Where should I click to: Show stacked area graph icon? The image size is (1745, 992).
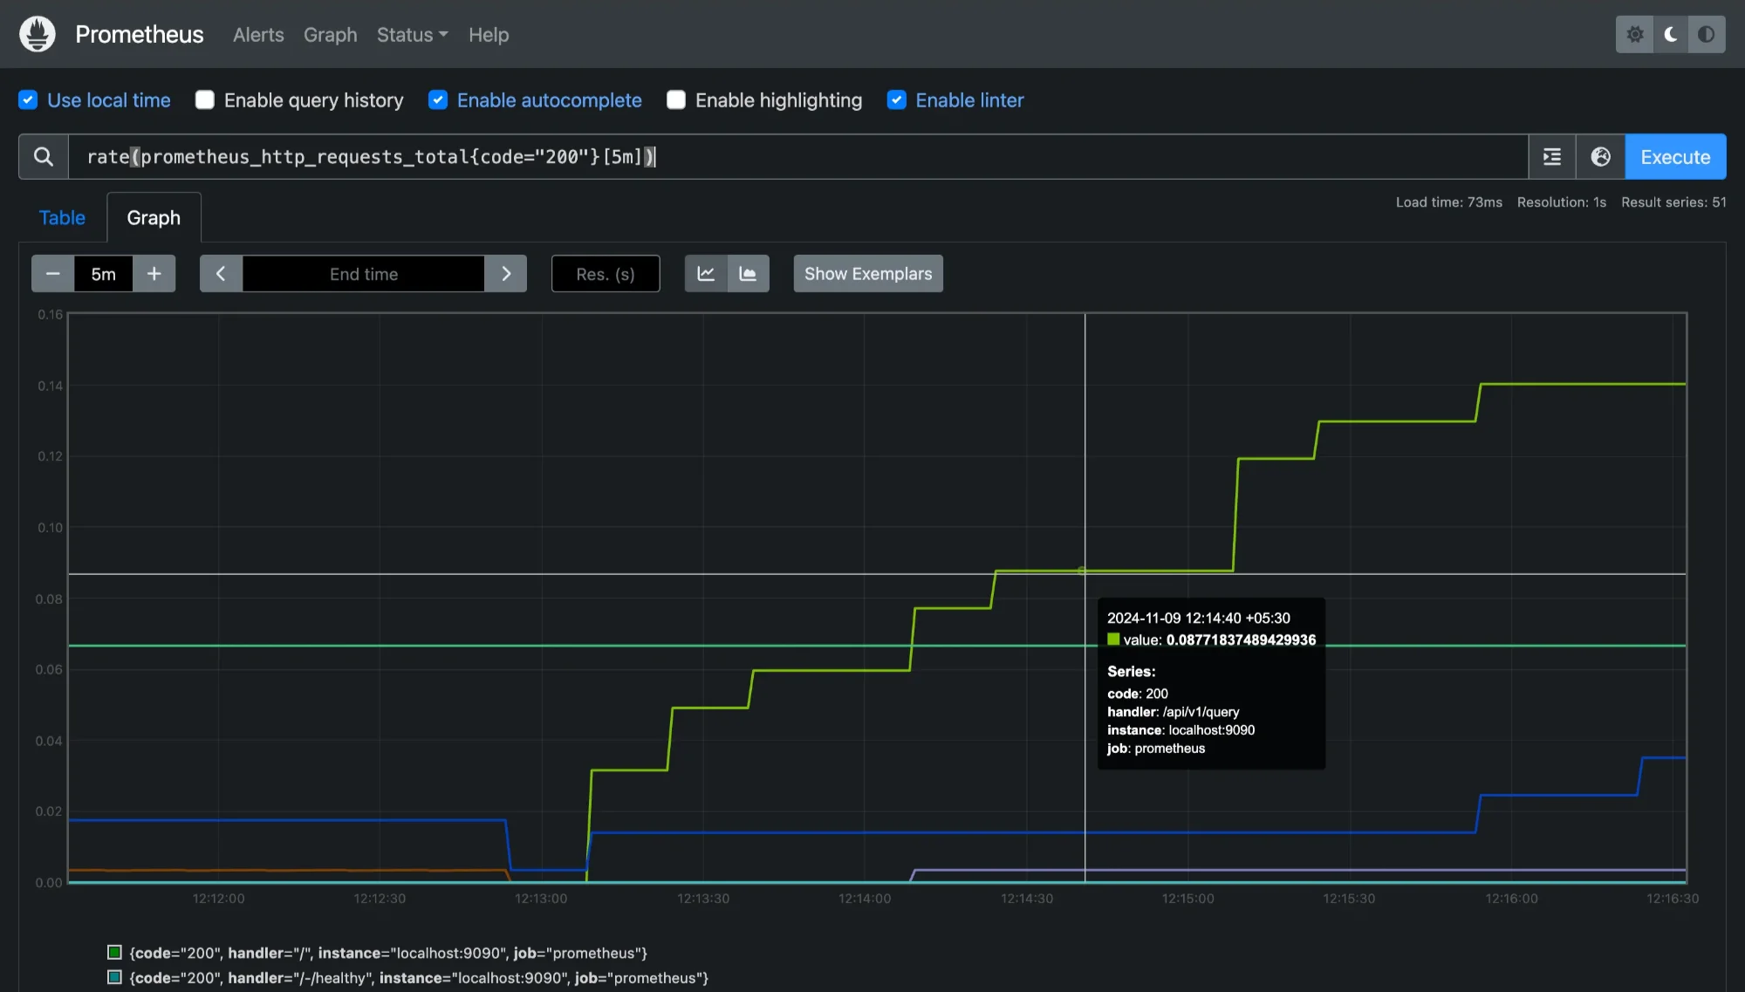[x=749, y=274]
